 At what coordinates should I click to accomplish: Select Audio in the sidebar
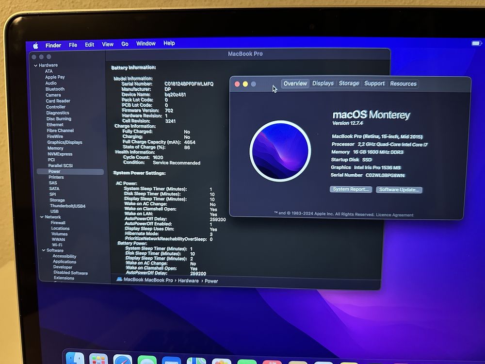tap(51, 83)
